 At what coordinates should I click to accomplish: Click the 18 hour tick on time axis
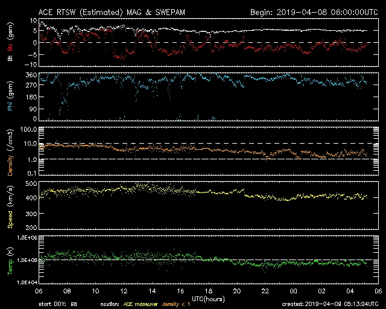tap(209, 290)
